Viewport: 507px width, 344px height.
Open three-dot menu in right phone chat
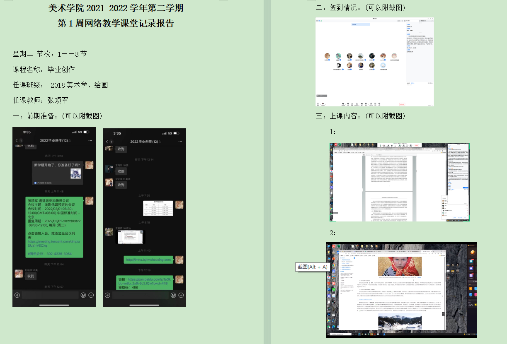pyautogui.click(x=180, y=142)
